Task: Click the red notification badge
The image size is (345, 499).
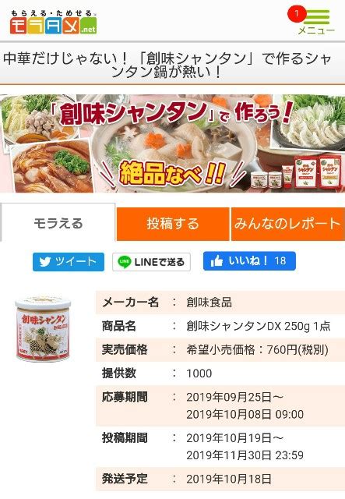Action: click(x=297, y=14)
